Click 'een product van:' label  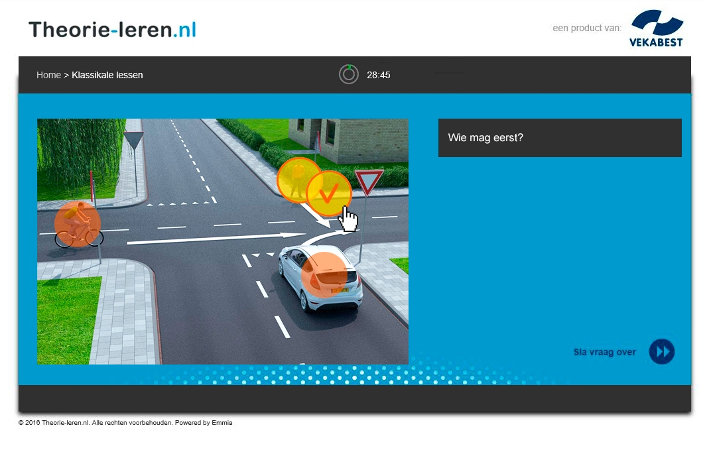(587, 28)
